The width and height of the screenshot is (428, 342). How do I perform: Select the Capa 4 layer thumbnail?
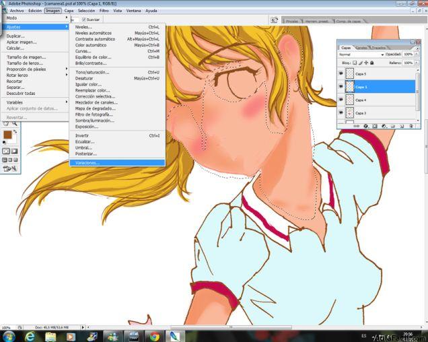coord(350,100)
